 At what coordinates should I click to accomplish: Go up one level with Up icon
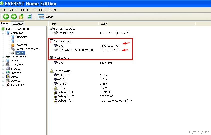[x=22, y=17]
